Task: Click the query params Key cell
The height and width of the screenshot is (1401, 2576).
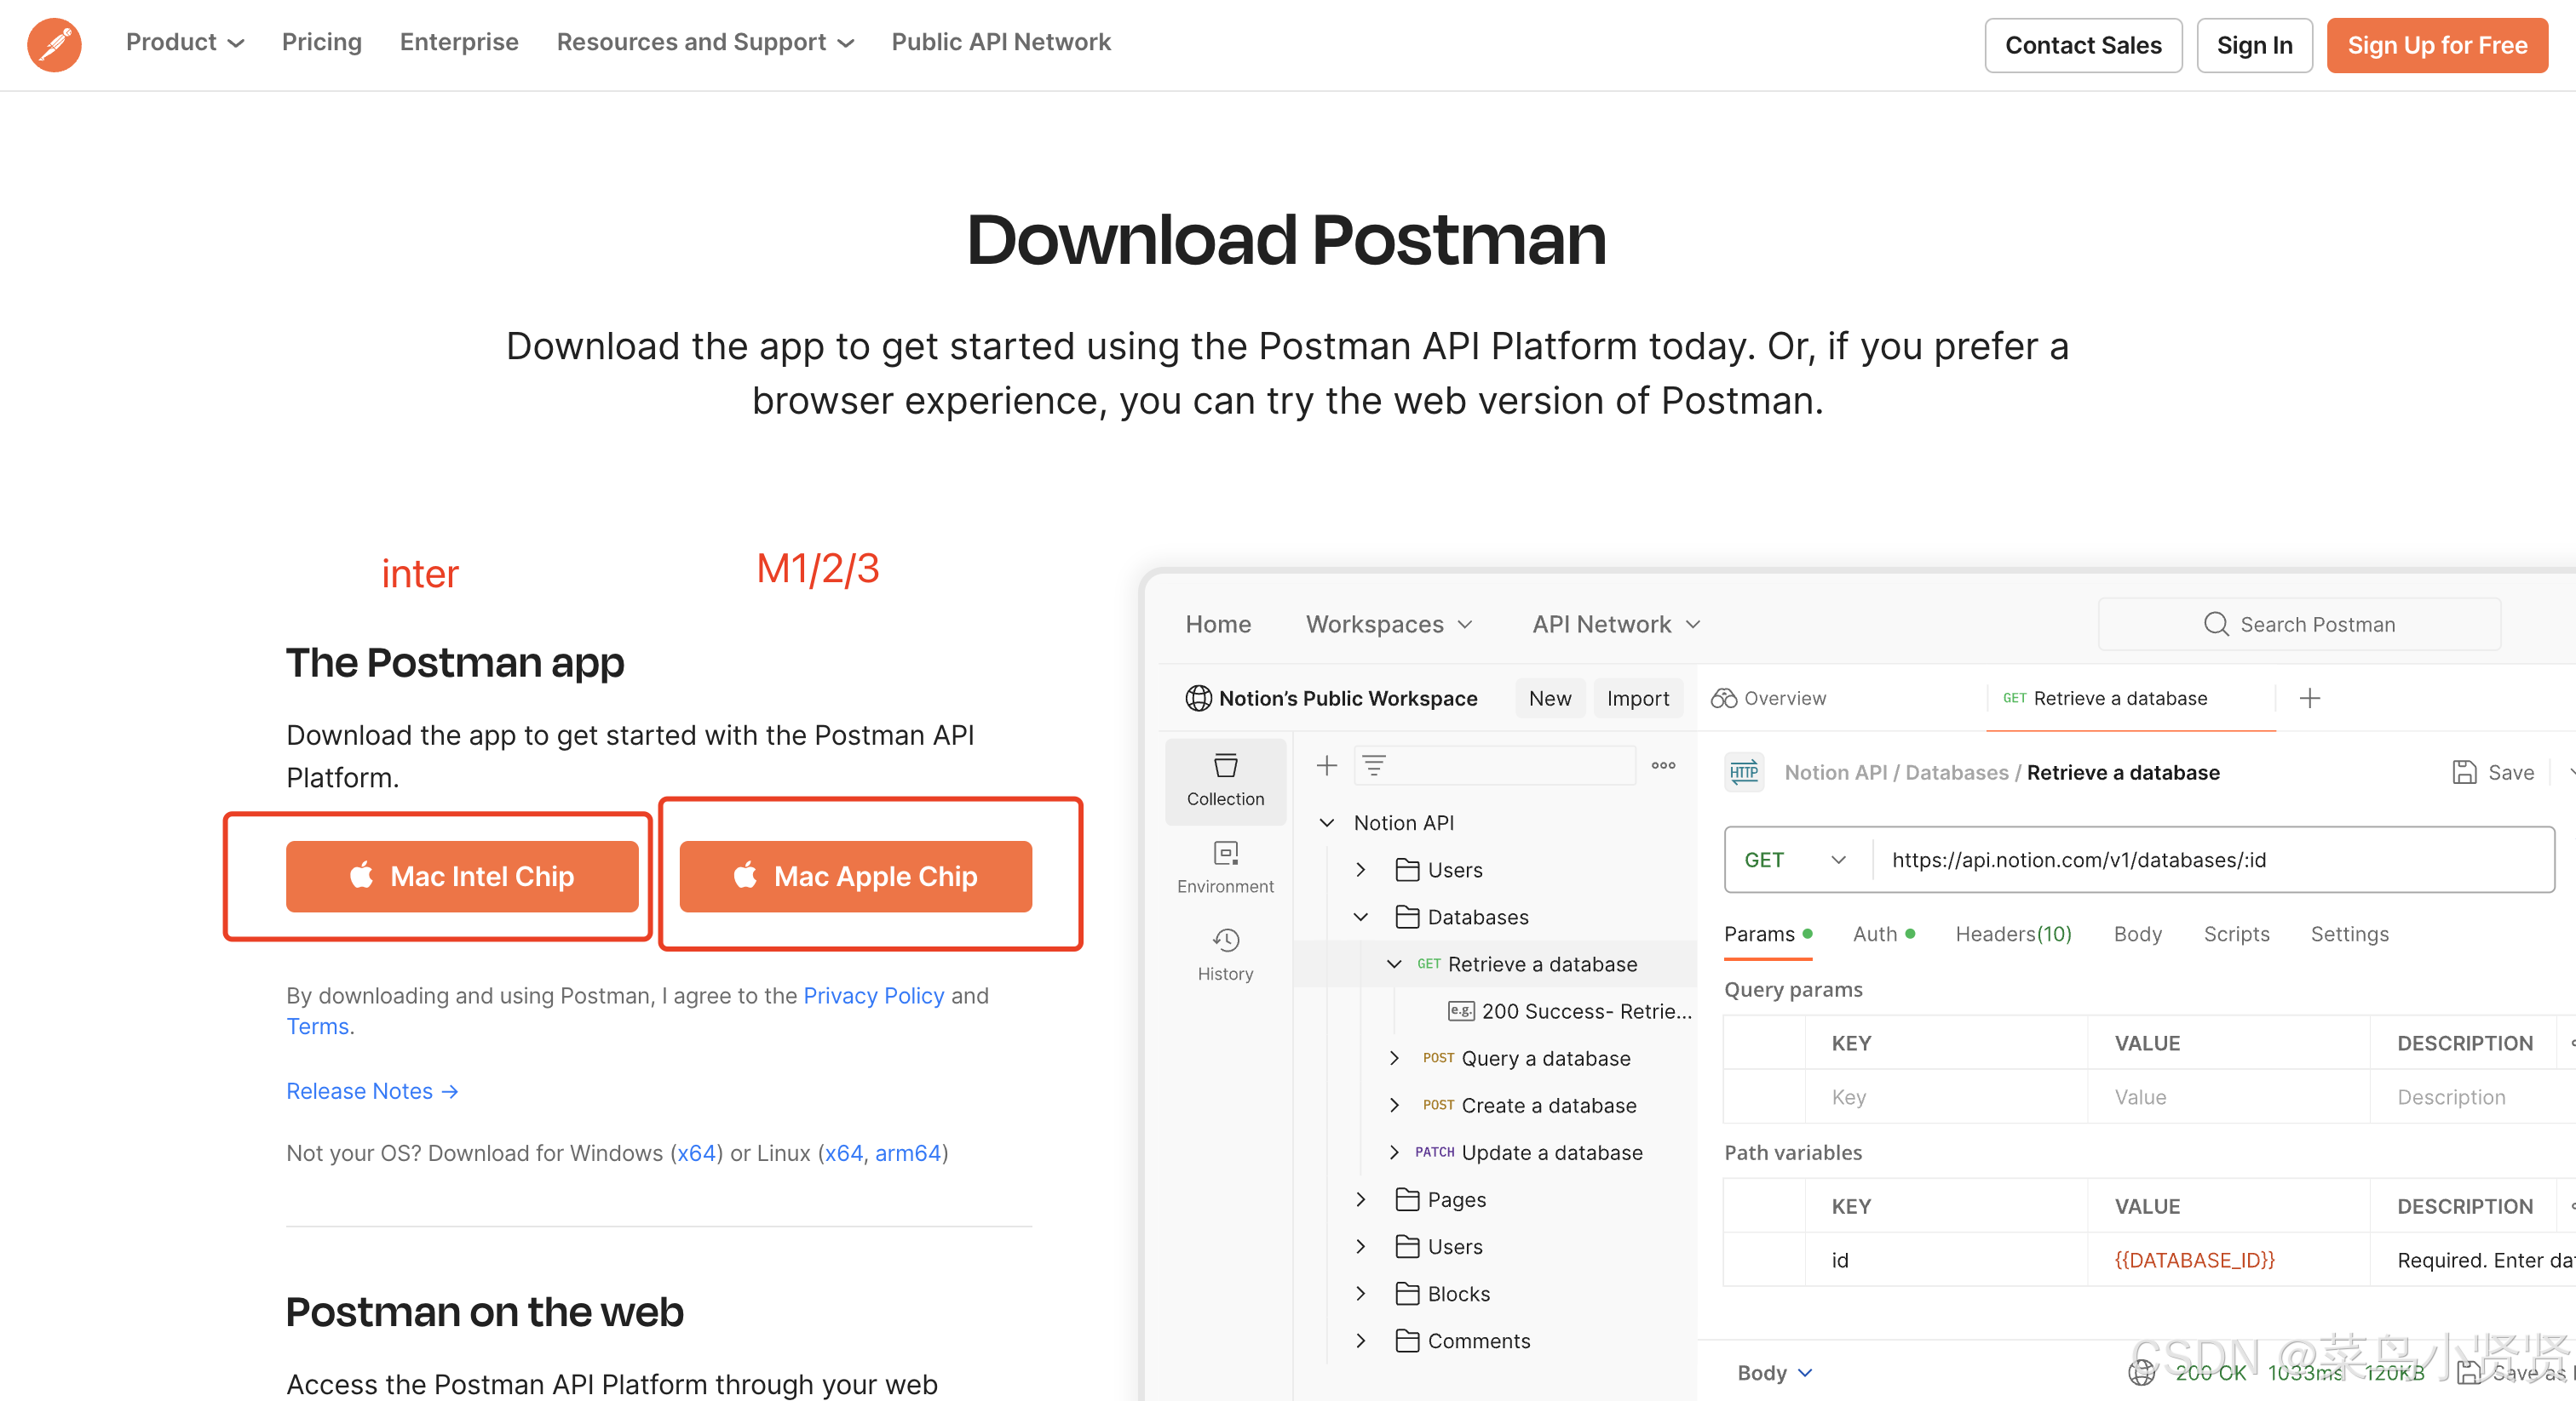Action: coord(1946,1097)
